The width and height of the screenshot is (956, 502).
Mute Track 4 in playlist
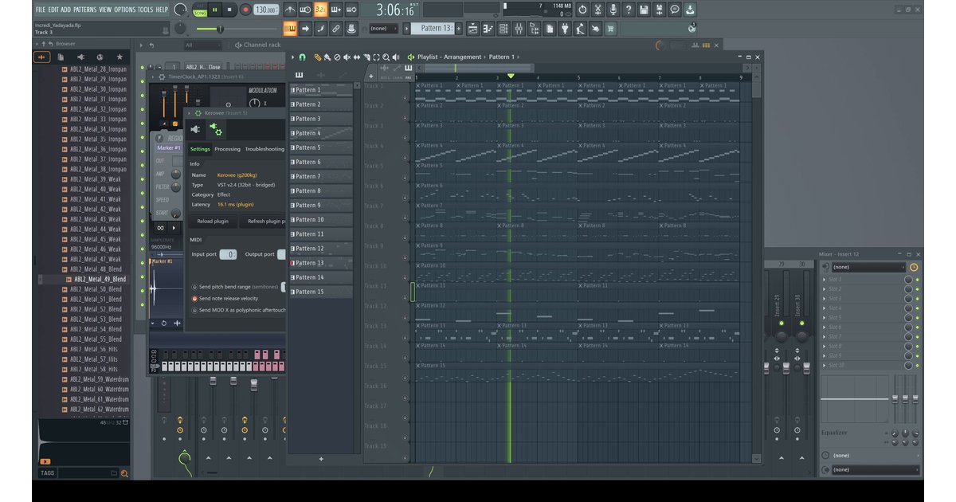[x=406, y=159]
